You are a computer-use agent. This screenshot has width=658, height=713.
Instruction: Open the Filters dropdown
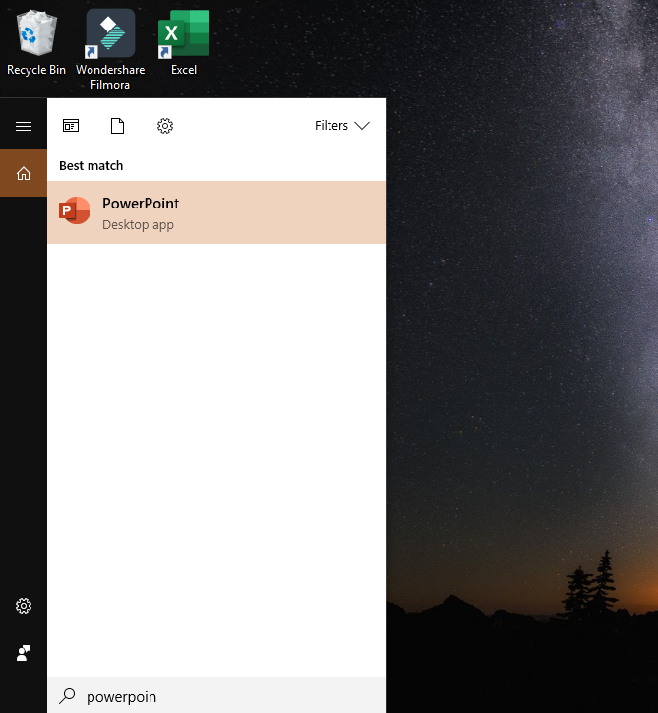(x=331, y=126)
